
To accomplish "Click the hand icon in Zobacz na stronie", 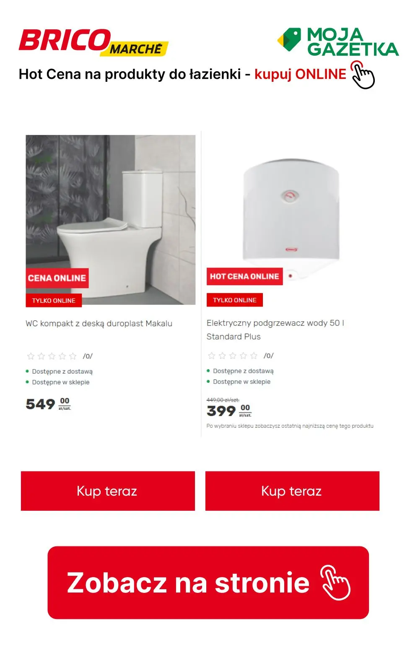I will pyautogui.click(x=335, y=582).
